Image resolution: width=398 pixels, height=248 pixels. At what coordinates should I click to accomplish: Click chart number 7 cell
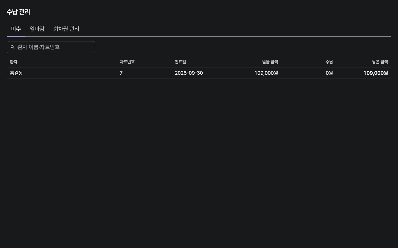(121, 73)
